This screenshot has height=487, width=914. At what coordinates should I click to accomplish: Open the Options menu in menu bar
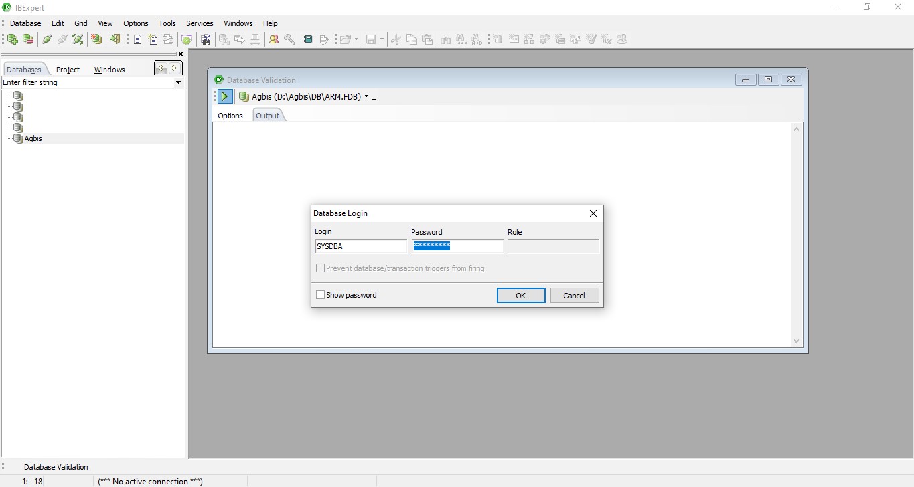point(136,23)
